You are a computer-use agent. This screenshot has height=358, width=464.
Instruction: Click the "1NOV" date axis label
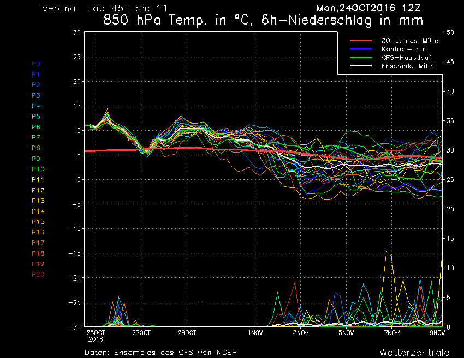pyautogui.click(x=255, y=333)
